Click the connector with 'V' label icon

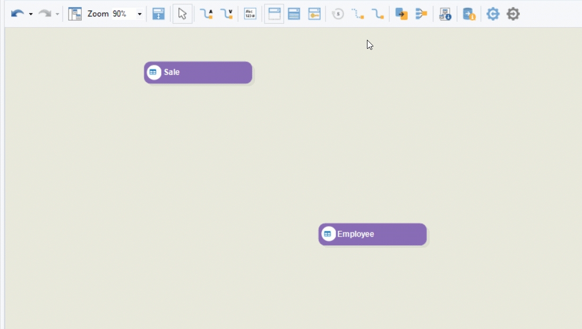(x=227, y=14)
